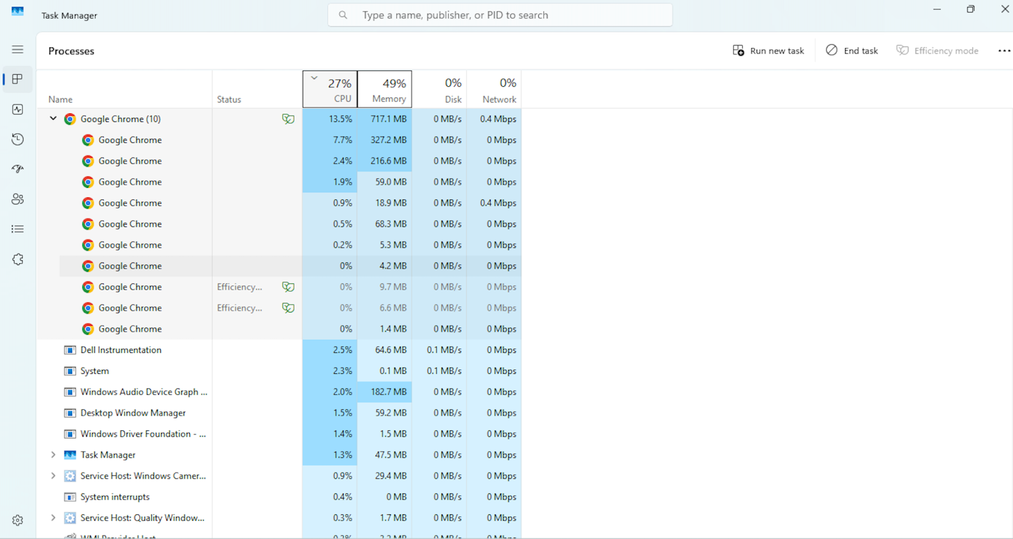Click efficiency leaf icon on 6.6 MB Chrome row
The image size is (1013, 539).
pyautogui.click(x=288, y=308)
